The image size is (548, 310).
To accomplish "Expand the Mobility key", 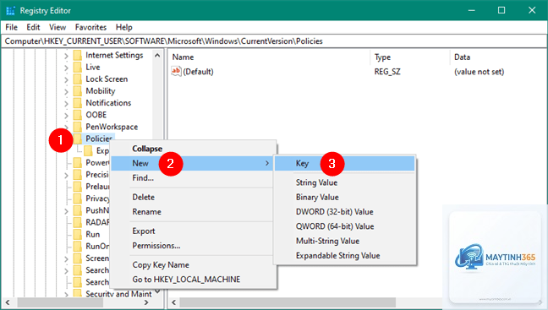I will pos(66,91).
